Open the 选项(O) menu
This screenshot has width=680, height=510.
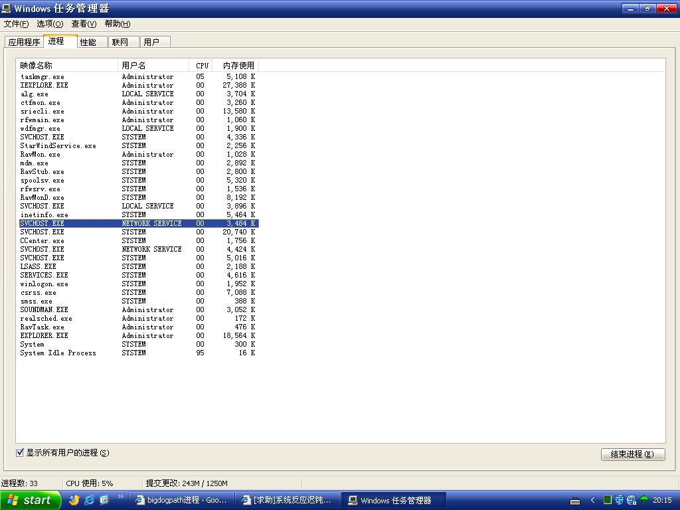49,24
